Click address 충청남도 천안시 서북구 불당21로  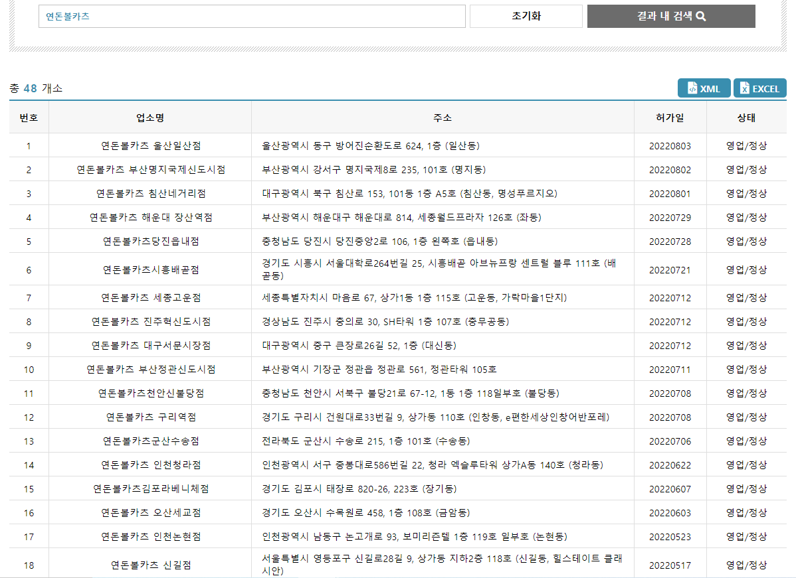coord(411,393)
